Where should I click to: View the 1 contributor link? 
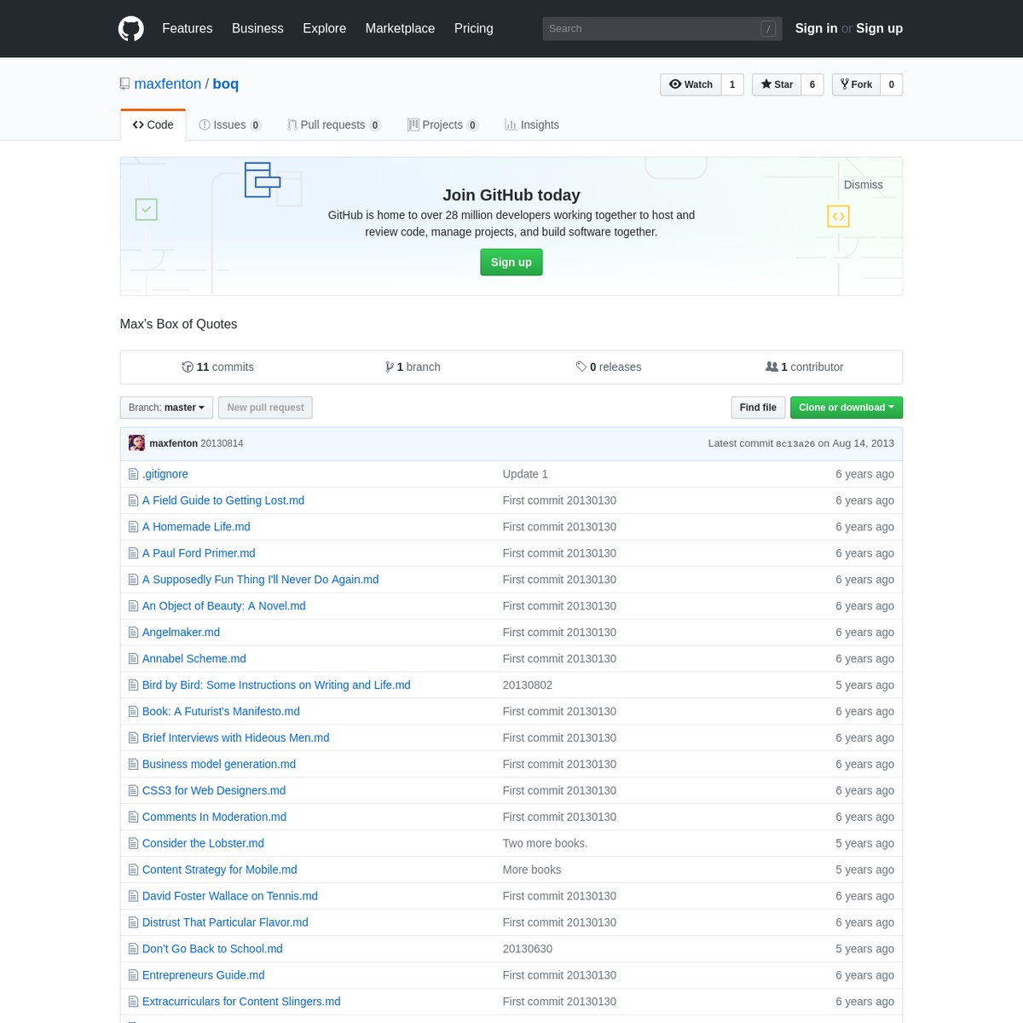[805, 367]
